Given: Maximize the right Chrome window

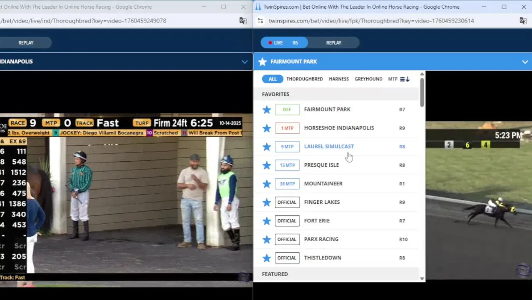Looking at the screenshot, I should (504, 7).
